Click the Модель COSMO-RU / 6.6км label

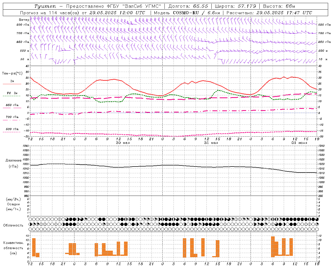point(187,13)
